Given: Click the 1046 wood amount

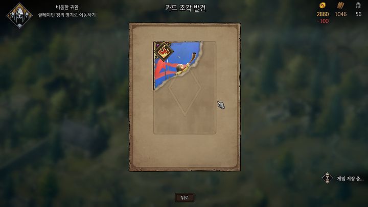Looking at the screenshot, I should pyautogui.click(x=341, y=14).
